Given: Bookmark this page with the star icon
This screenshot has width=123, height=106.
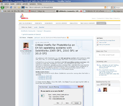Looking at the screenshot, I should 108,7.
